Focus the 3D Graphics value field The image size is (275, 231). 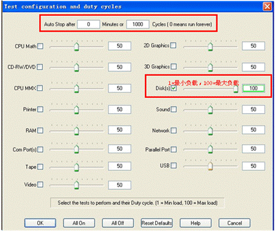(254, 67)
